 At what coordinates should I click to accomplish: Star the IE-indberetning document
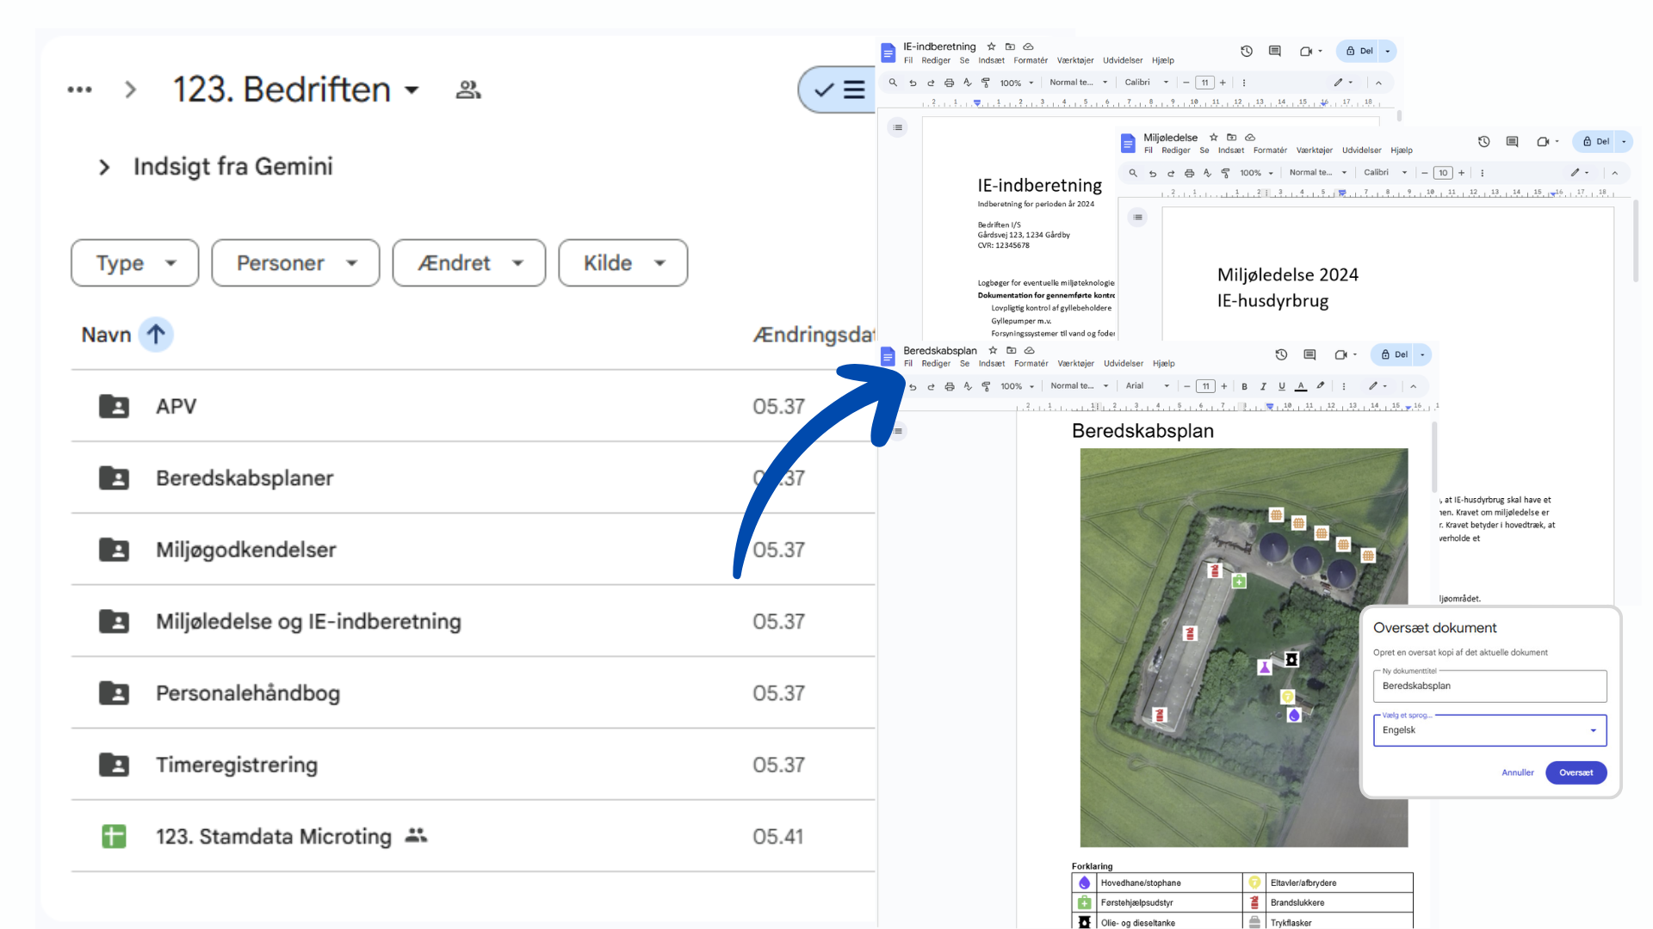(x=991, y=46)
